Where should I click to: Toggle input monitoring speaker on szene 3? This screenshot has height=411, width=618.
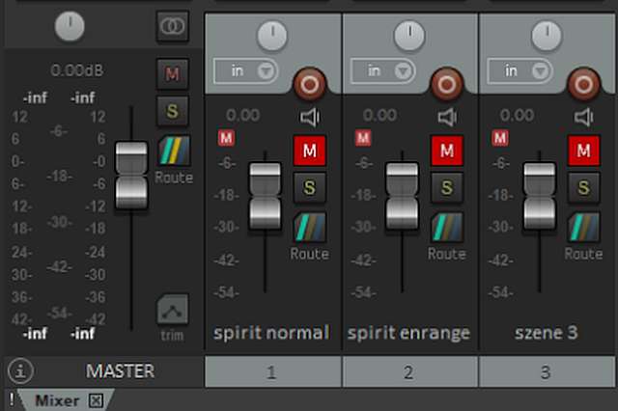pyautogui.click(x=583, y=117)
